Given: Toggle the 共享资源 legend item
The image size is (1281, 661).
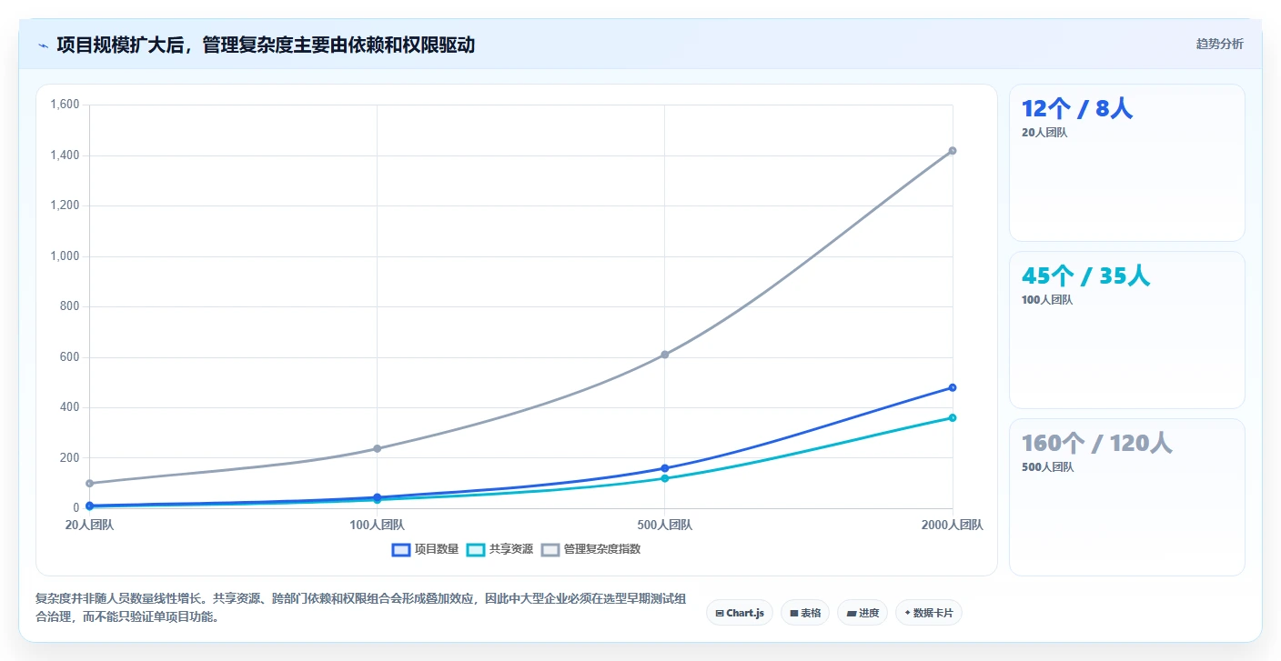Looking at the screenshot, I should point(499,549).
